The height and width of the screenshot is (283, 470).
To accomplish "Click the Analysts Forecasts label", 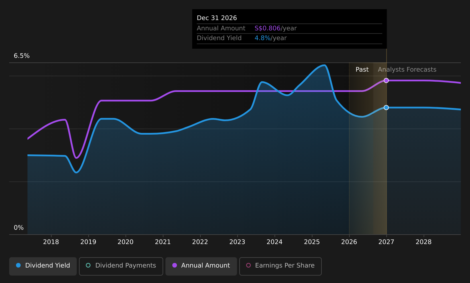I will pos(407,70).
